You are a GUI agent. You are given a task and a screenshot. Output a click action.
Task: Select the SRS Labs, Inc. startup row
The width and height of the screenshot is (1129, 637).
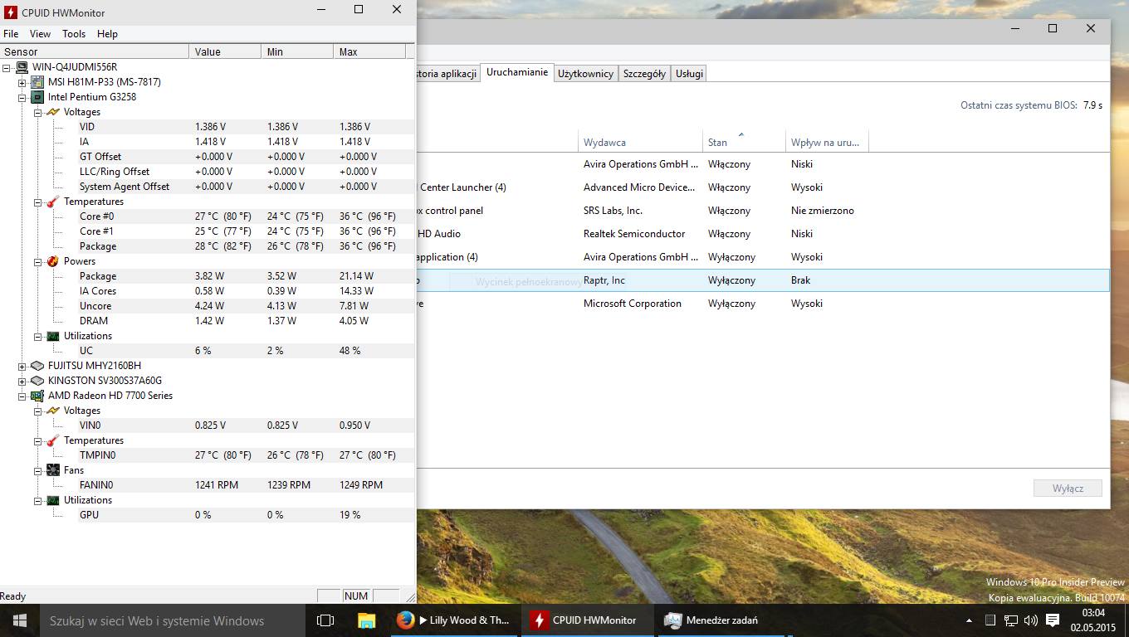tap(763, 211)
